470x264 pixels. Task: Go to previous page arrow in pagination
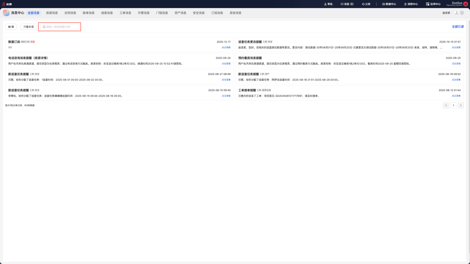[x=446, y=105]
